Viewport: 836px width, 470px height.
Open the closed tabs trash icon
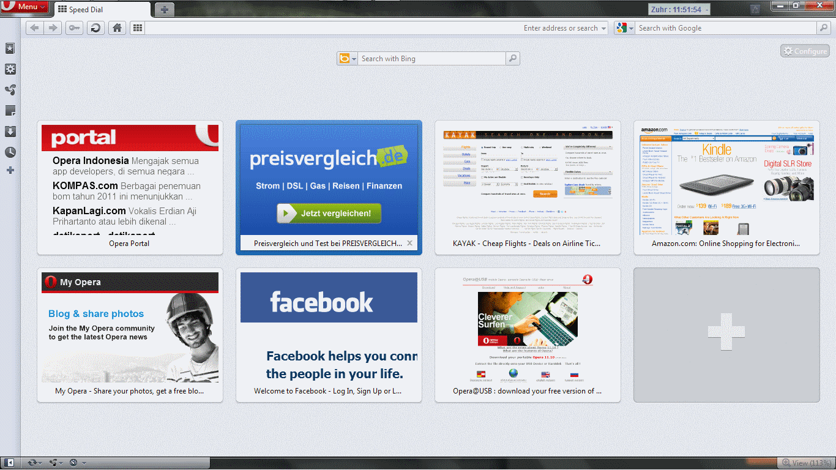[755, 9]
